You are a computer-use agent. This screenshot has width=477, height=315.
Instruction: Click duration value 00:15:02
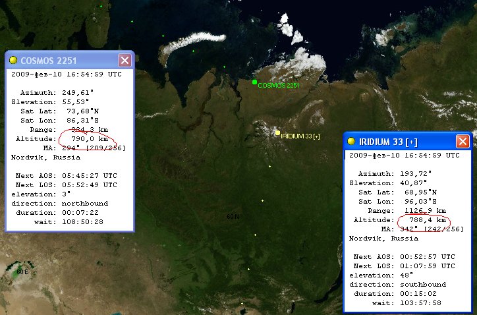[418, 293]
